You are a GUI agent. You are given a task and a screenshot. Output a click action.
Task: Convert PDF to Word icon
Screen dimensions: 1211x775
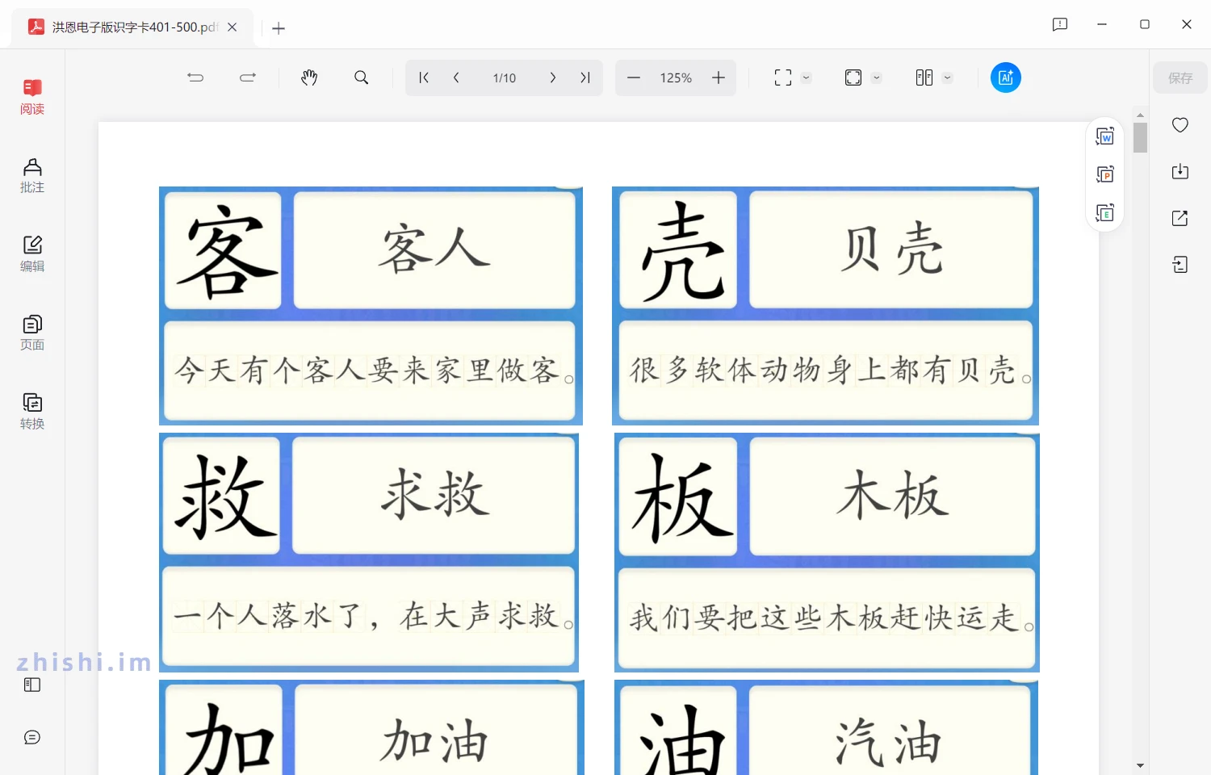tap(1105, 136)
